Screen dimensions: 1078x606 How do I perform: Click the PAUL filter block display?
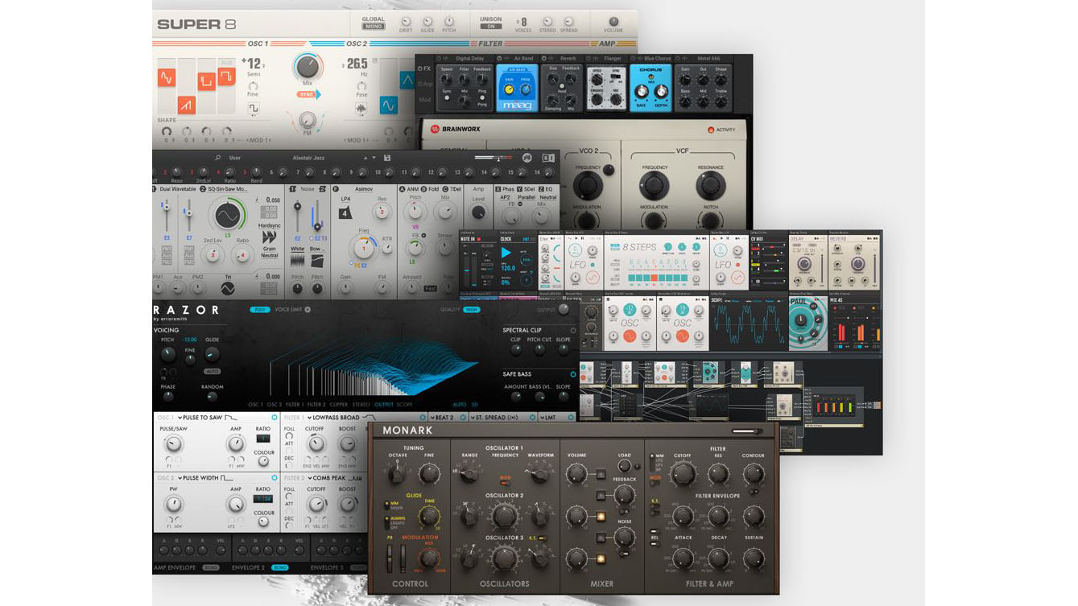pyautogui.click(x=807, y=324)
